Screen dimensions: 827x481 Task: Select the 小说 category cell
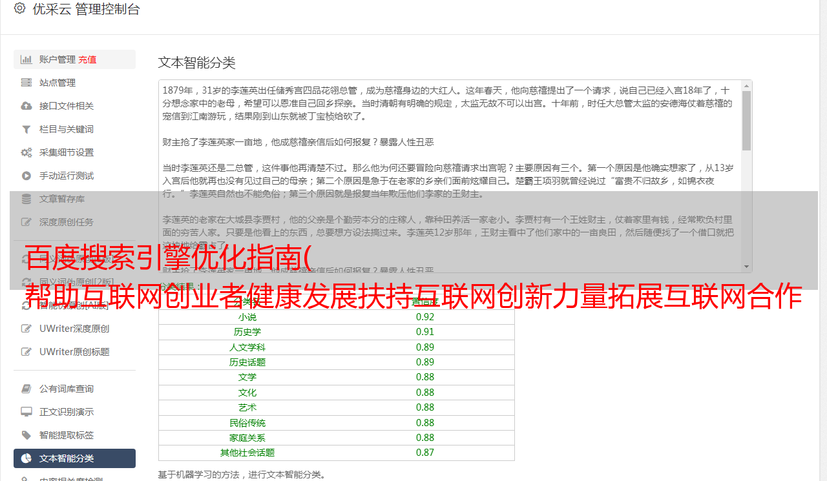[x=247, y=317]
